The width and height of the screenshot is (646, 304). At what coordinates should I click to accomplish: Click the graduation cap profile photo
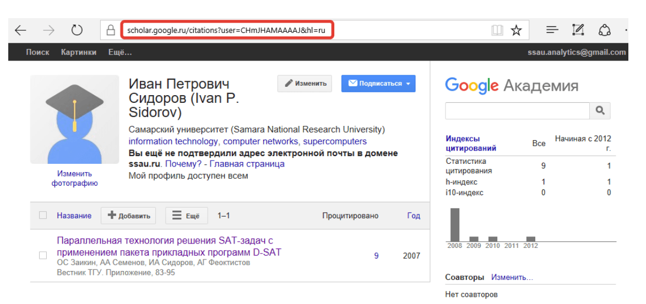click(74, 119)
